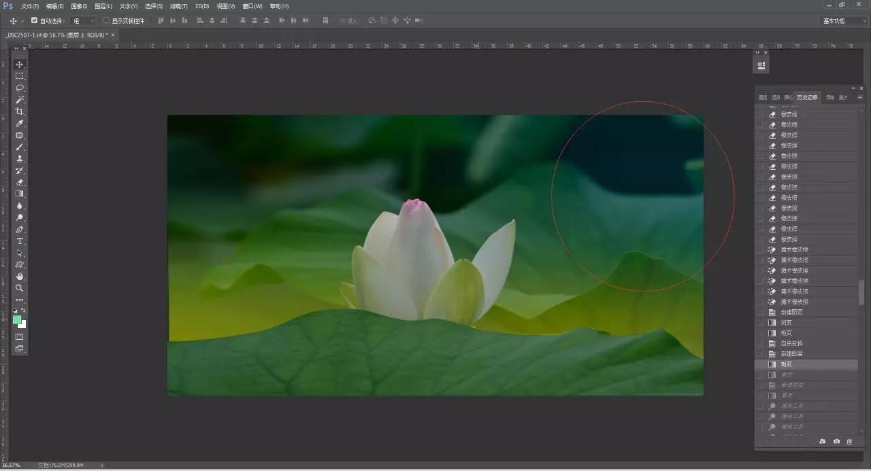This screenshot has height=471, width=871.
Task: Open the 滤镜(T) menu
Action: tap(180, 6)
